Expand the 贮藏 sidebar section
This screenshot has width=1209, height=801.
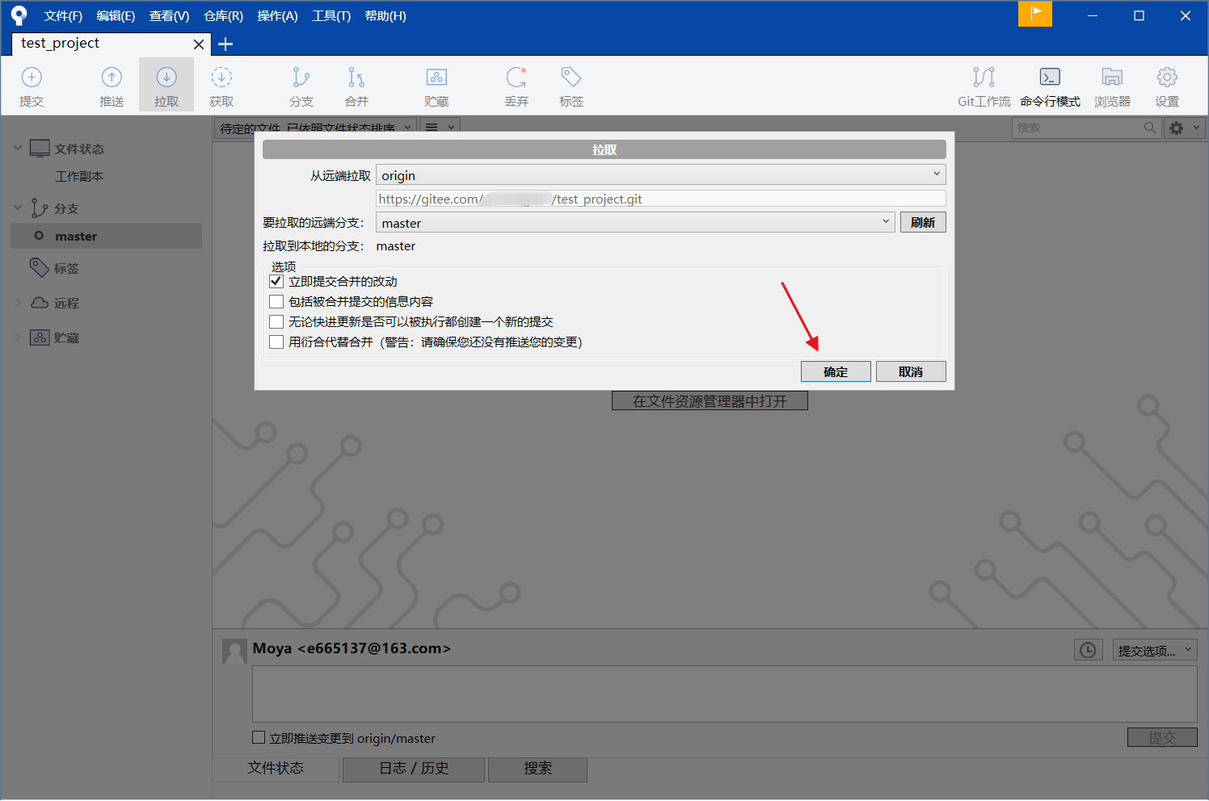click(18, 338)
